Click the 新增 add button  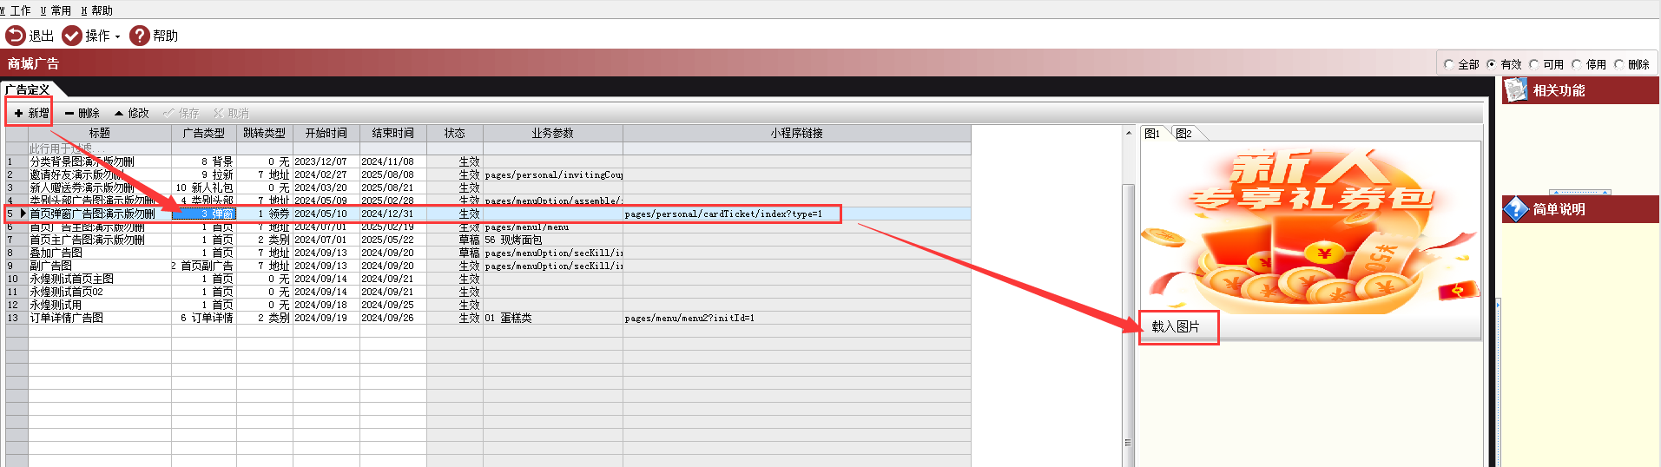tap(31, 113)
